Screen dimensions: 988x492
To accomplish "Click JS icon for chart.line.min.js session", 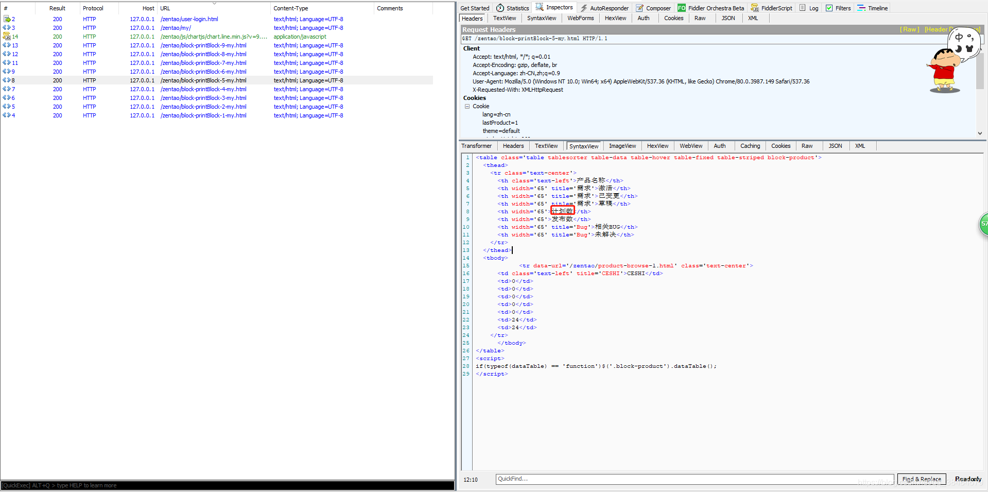I will pos(7,36).
